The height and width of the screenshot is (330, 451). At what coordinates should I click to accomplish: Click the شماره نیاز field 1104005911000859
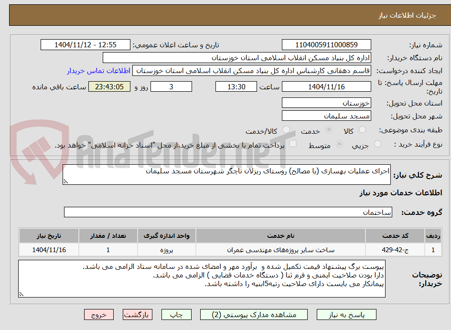point(326,45)
